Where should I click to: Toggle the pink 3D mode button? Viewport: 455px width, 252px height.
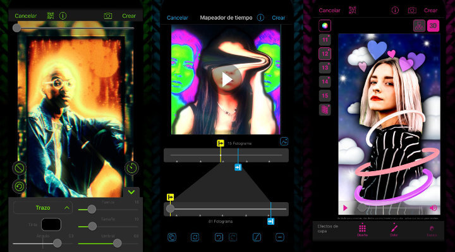tap(433, 26)
